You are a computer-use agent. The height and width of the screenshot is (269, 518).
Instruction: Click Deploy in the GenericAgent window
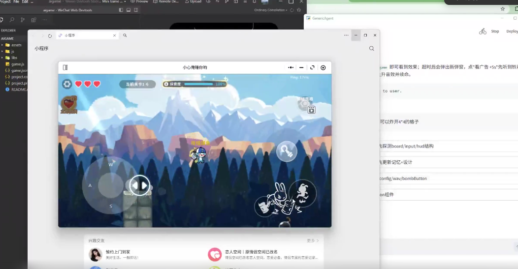[x=512, y=31]
